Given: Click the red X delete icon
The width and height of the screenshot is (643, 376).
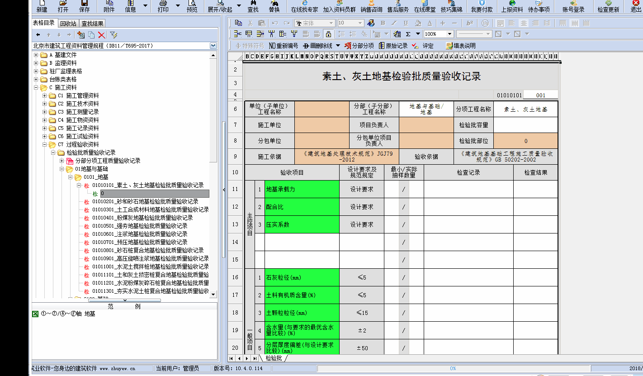Looking at the screenshot, I should click(x=101, y=35).
